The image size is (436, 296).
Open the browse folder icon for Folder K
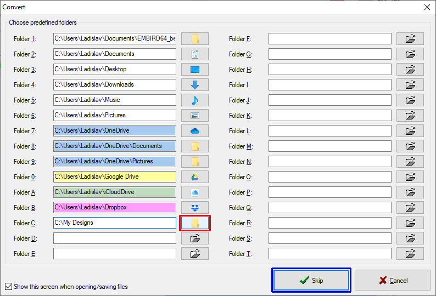point(410,116)
